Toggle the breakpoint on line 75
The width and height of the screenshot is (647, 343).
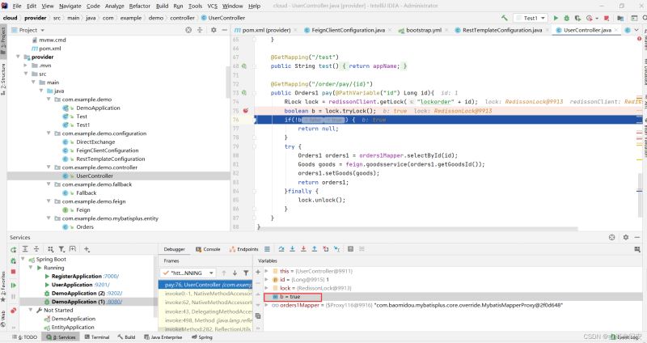pos(245,110)
